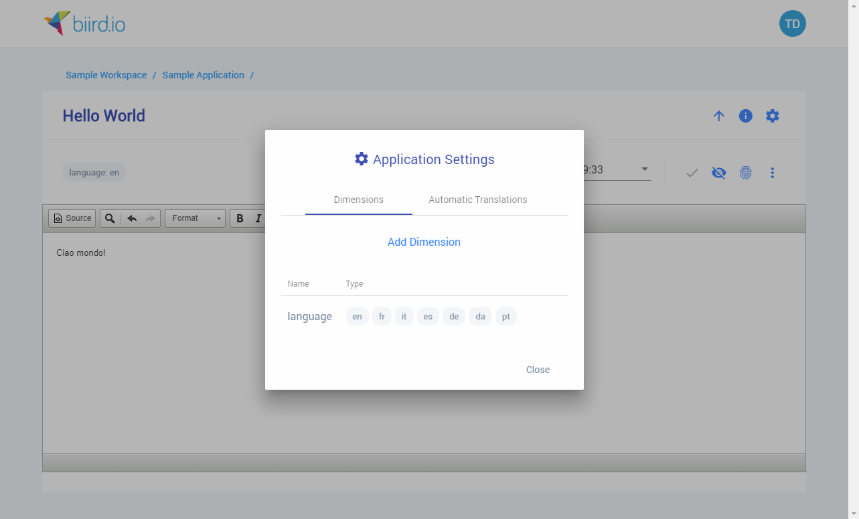This screenshot has height=519, width=859.
Task: Click the es language chip
Action: (428, 316)
